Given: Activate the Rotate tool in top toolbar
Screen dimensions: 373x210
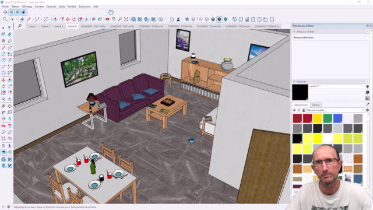Looking at the screenshot, I should (74, 19).
